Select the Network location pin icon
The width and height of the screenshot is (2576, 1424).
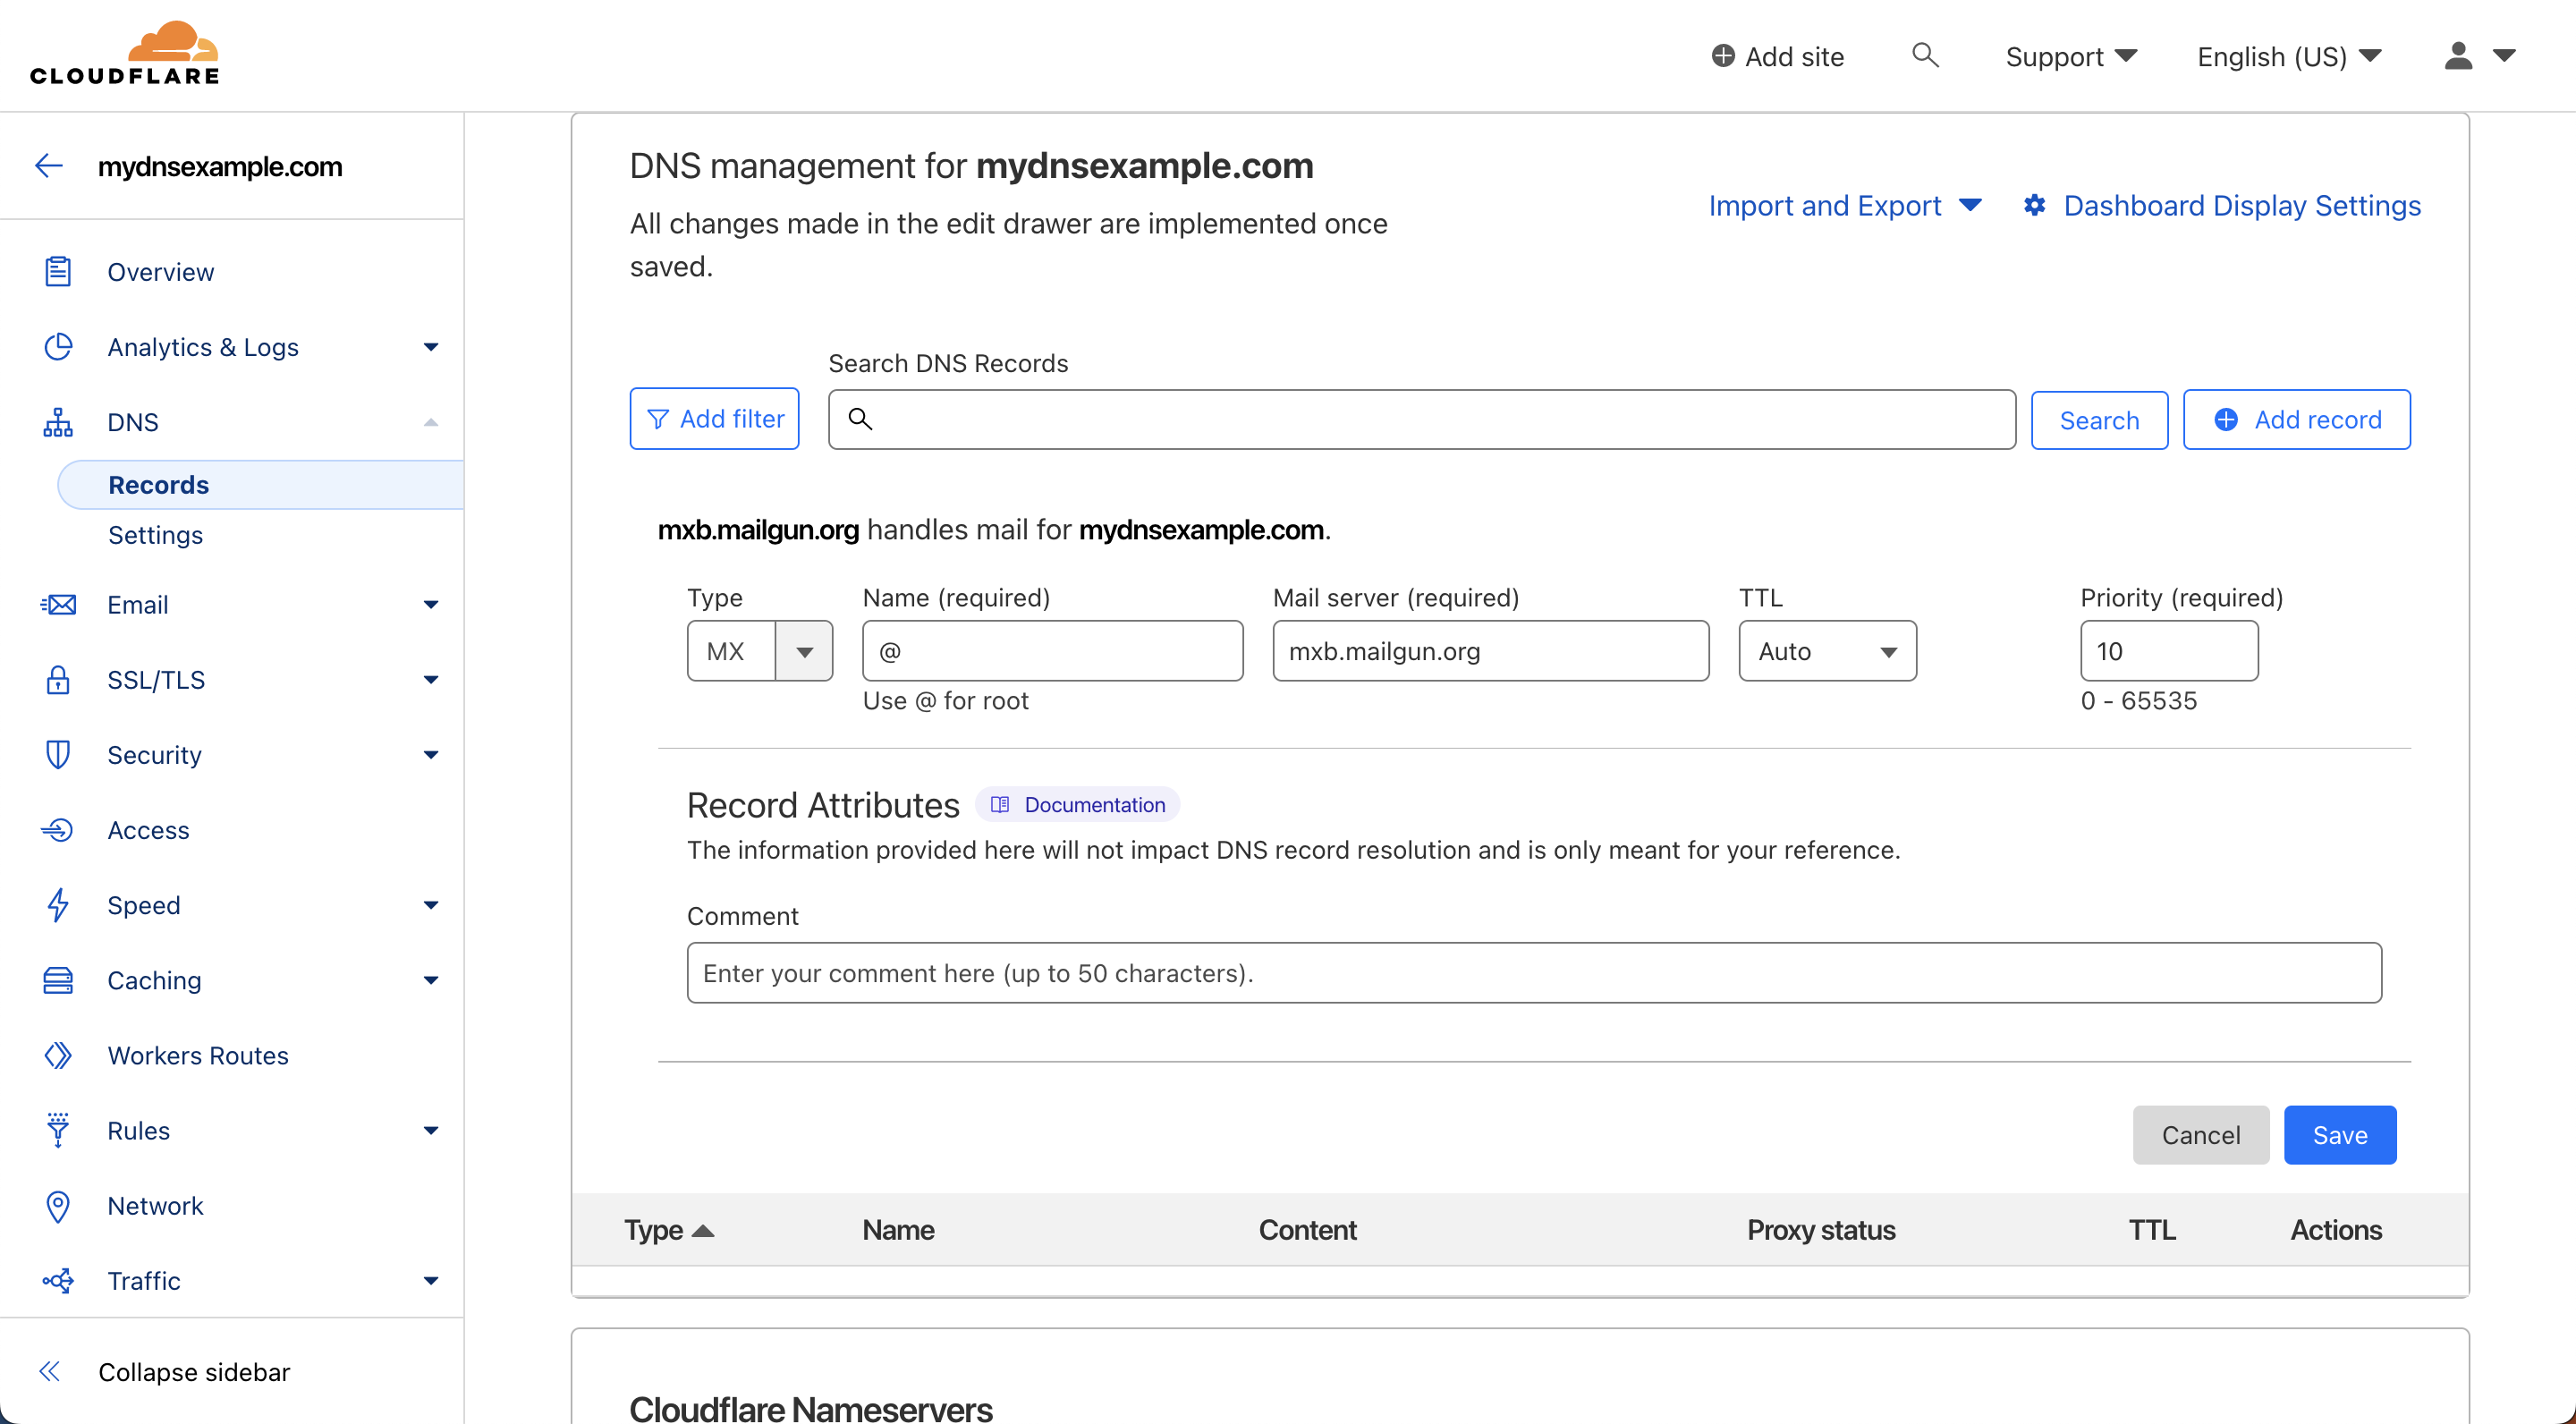(58, 1206)
